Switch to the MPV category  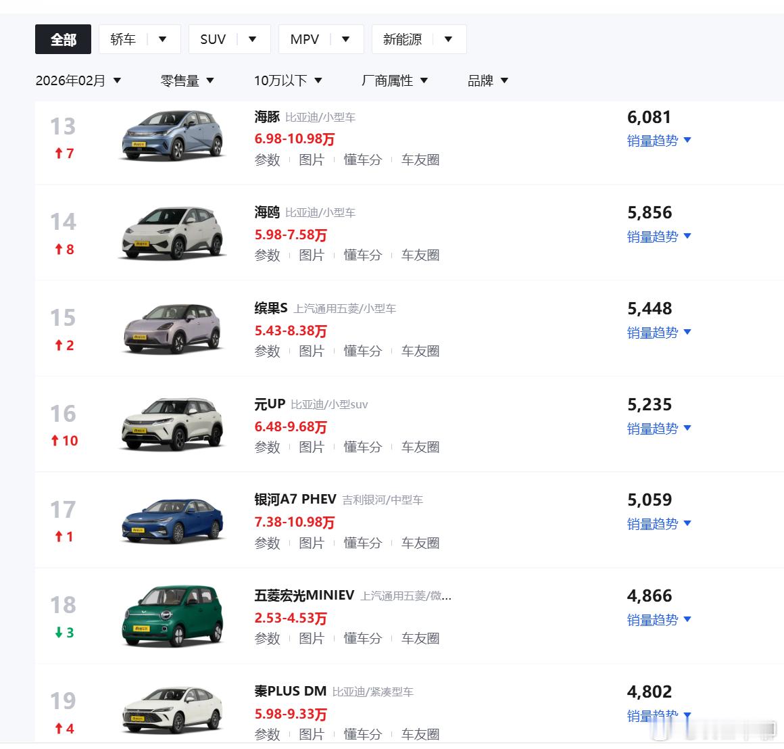tap(305, 39)
